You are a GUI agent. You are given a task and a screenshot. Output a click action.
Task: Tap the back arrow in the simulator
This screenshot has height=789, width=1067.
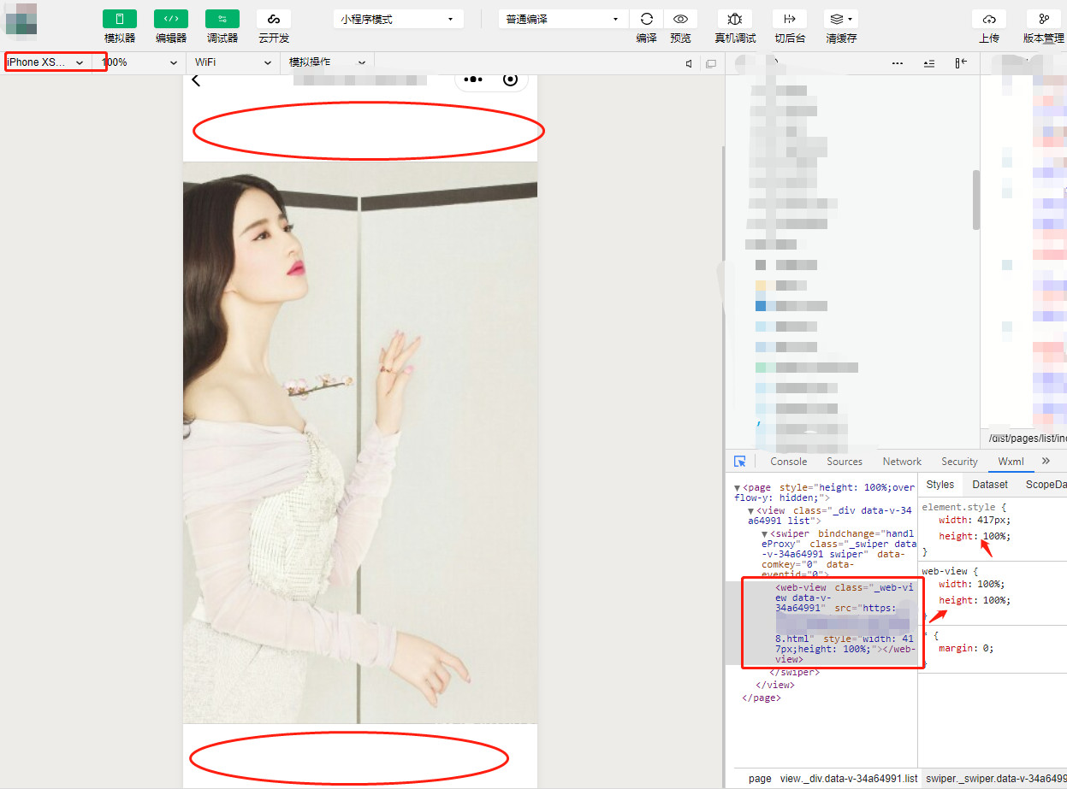pyautogui.click(x=196, y=79)
